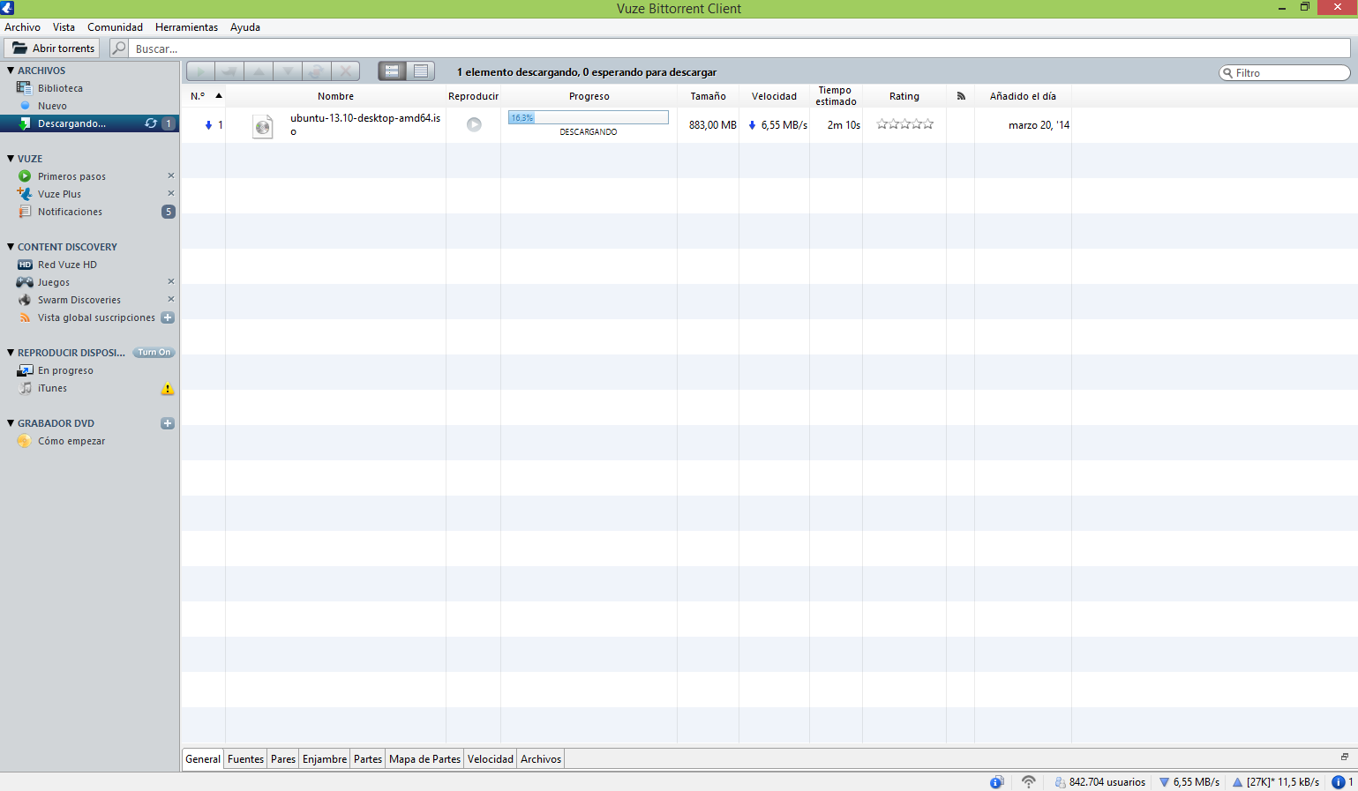Open the Ayuda menu

[x=245, y=27]
